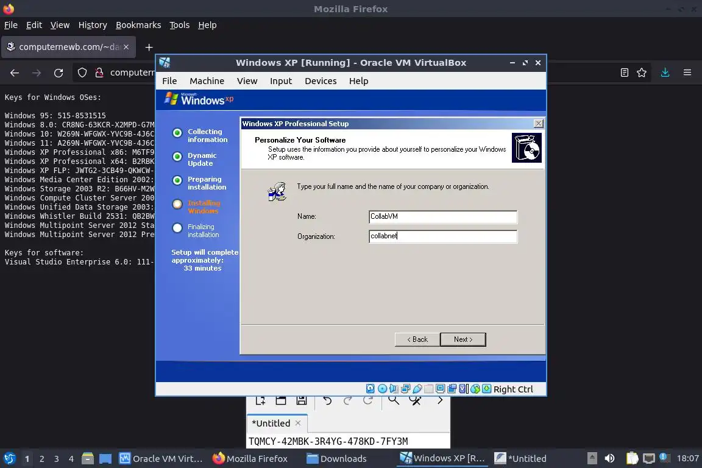Close the computernewb.com Firefox tab

pyautogui.click(x=126, y=47)
